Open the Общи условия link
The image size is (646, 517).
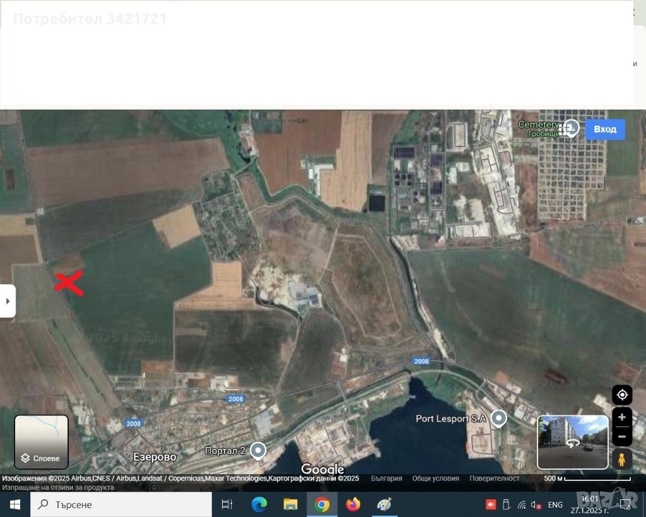pos(435,478)
